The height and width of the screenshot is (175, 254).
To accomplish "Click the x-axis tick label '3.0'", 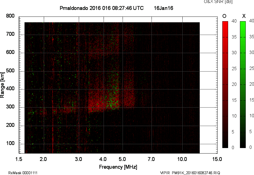I will (79, 159).
